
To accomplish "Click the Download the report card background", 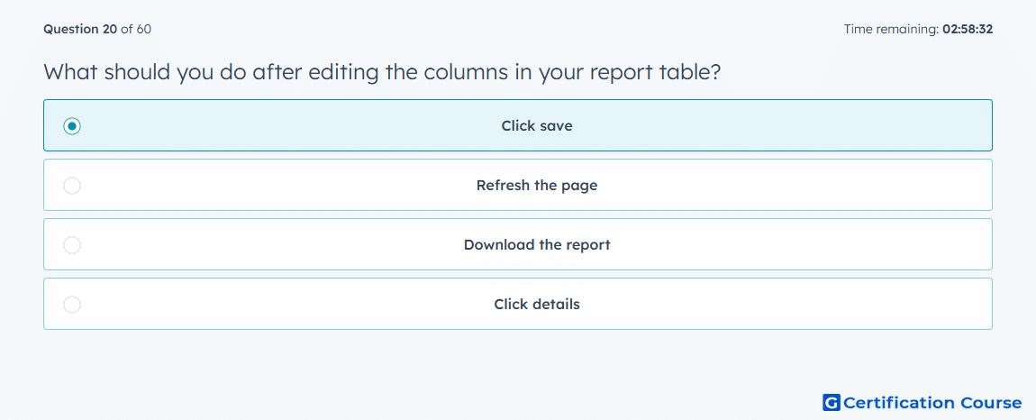I will [518, 245].
